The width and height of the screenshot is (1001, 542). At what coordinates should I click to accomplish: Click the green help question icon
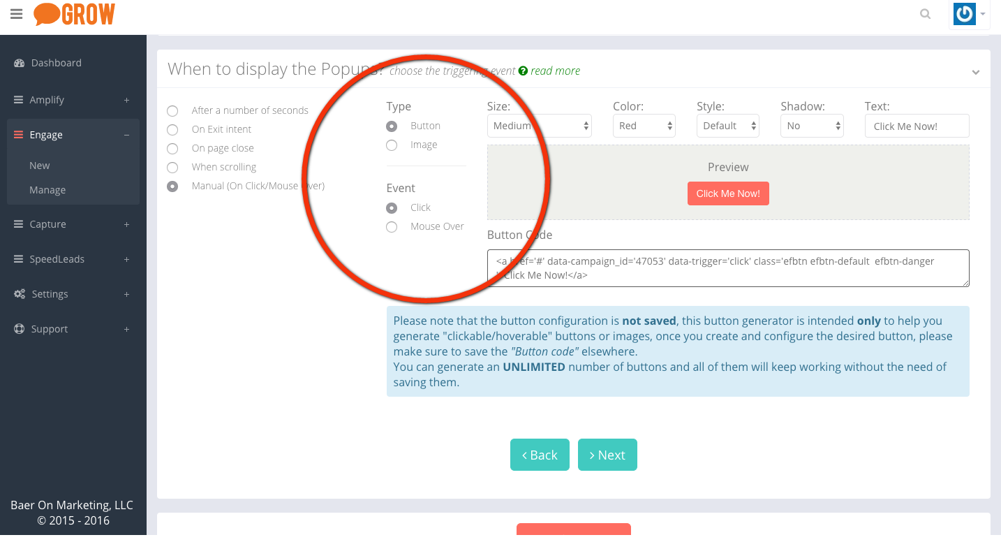point(523,71)
